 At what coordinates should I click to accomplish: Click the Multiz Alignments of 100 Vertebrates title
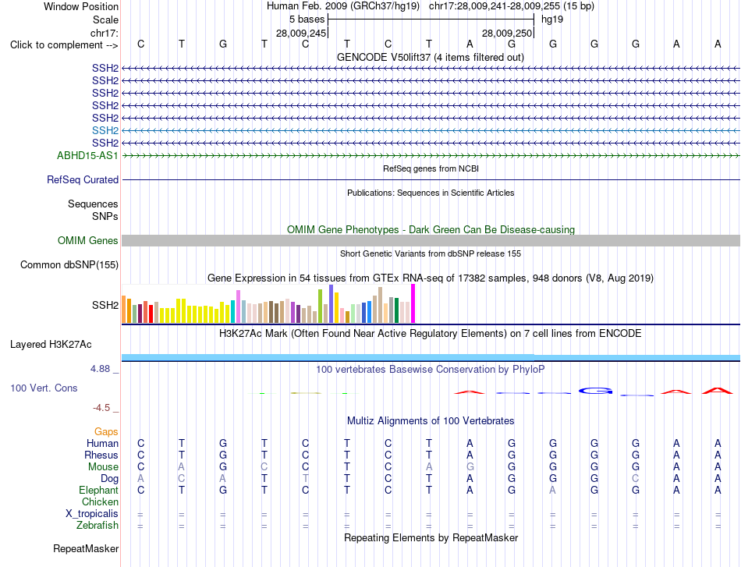pyautogui.click(x=431, y=420)
